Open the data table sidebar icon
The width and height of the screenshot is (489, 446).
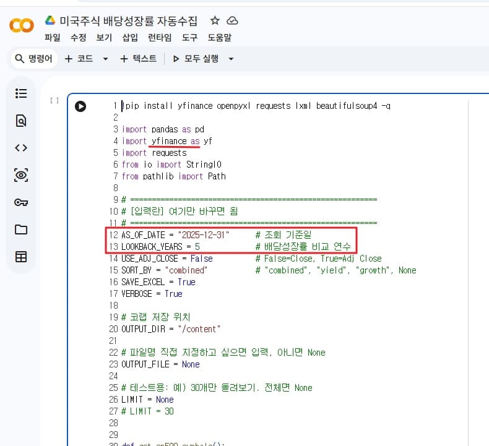pos(21,257)
